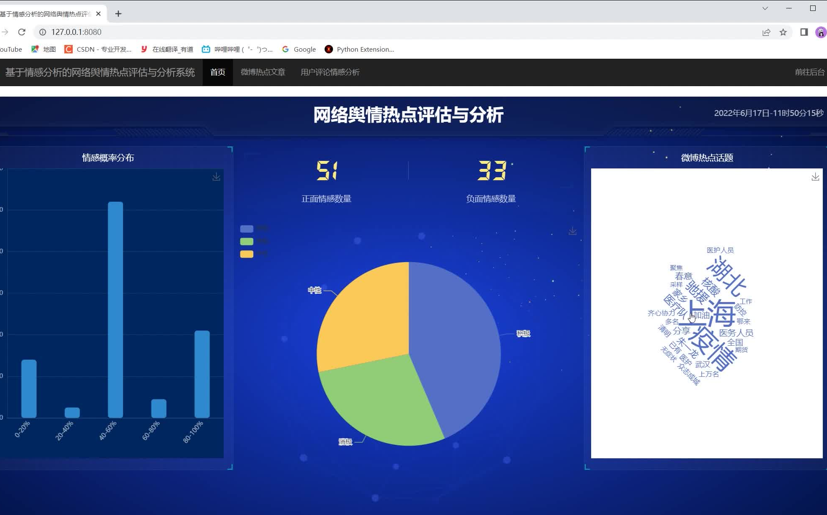Click the positive count number 51
The image size is (827, 515).
(327, 171)
